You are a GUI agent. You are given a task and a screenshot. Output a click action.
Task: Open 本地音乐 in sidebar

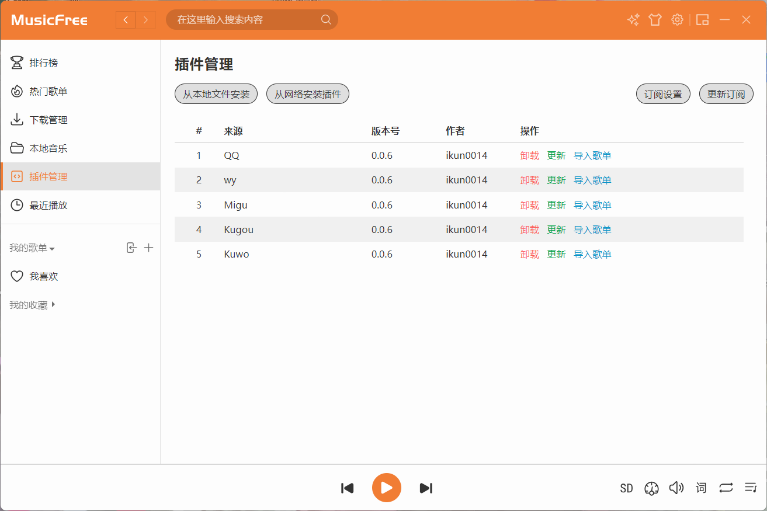tap(81, 148)
